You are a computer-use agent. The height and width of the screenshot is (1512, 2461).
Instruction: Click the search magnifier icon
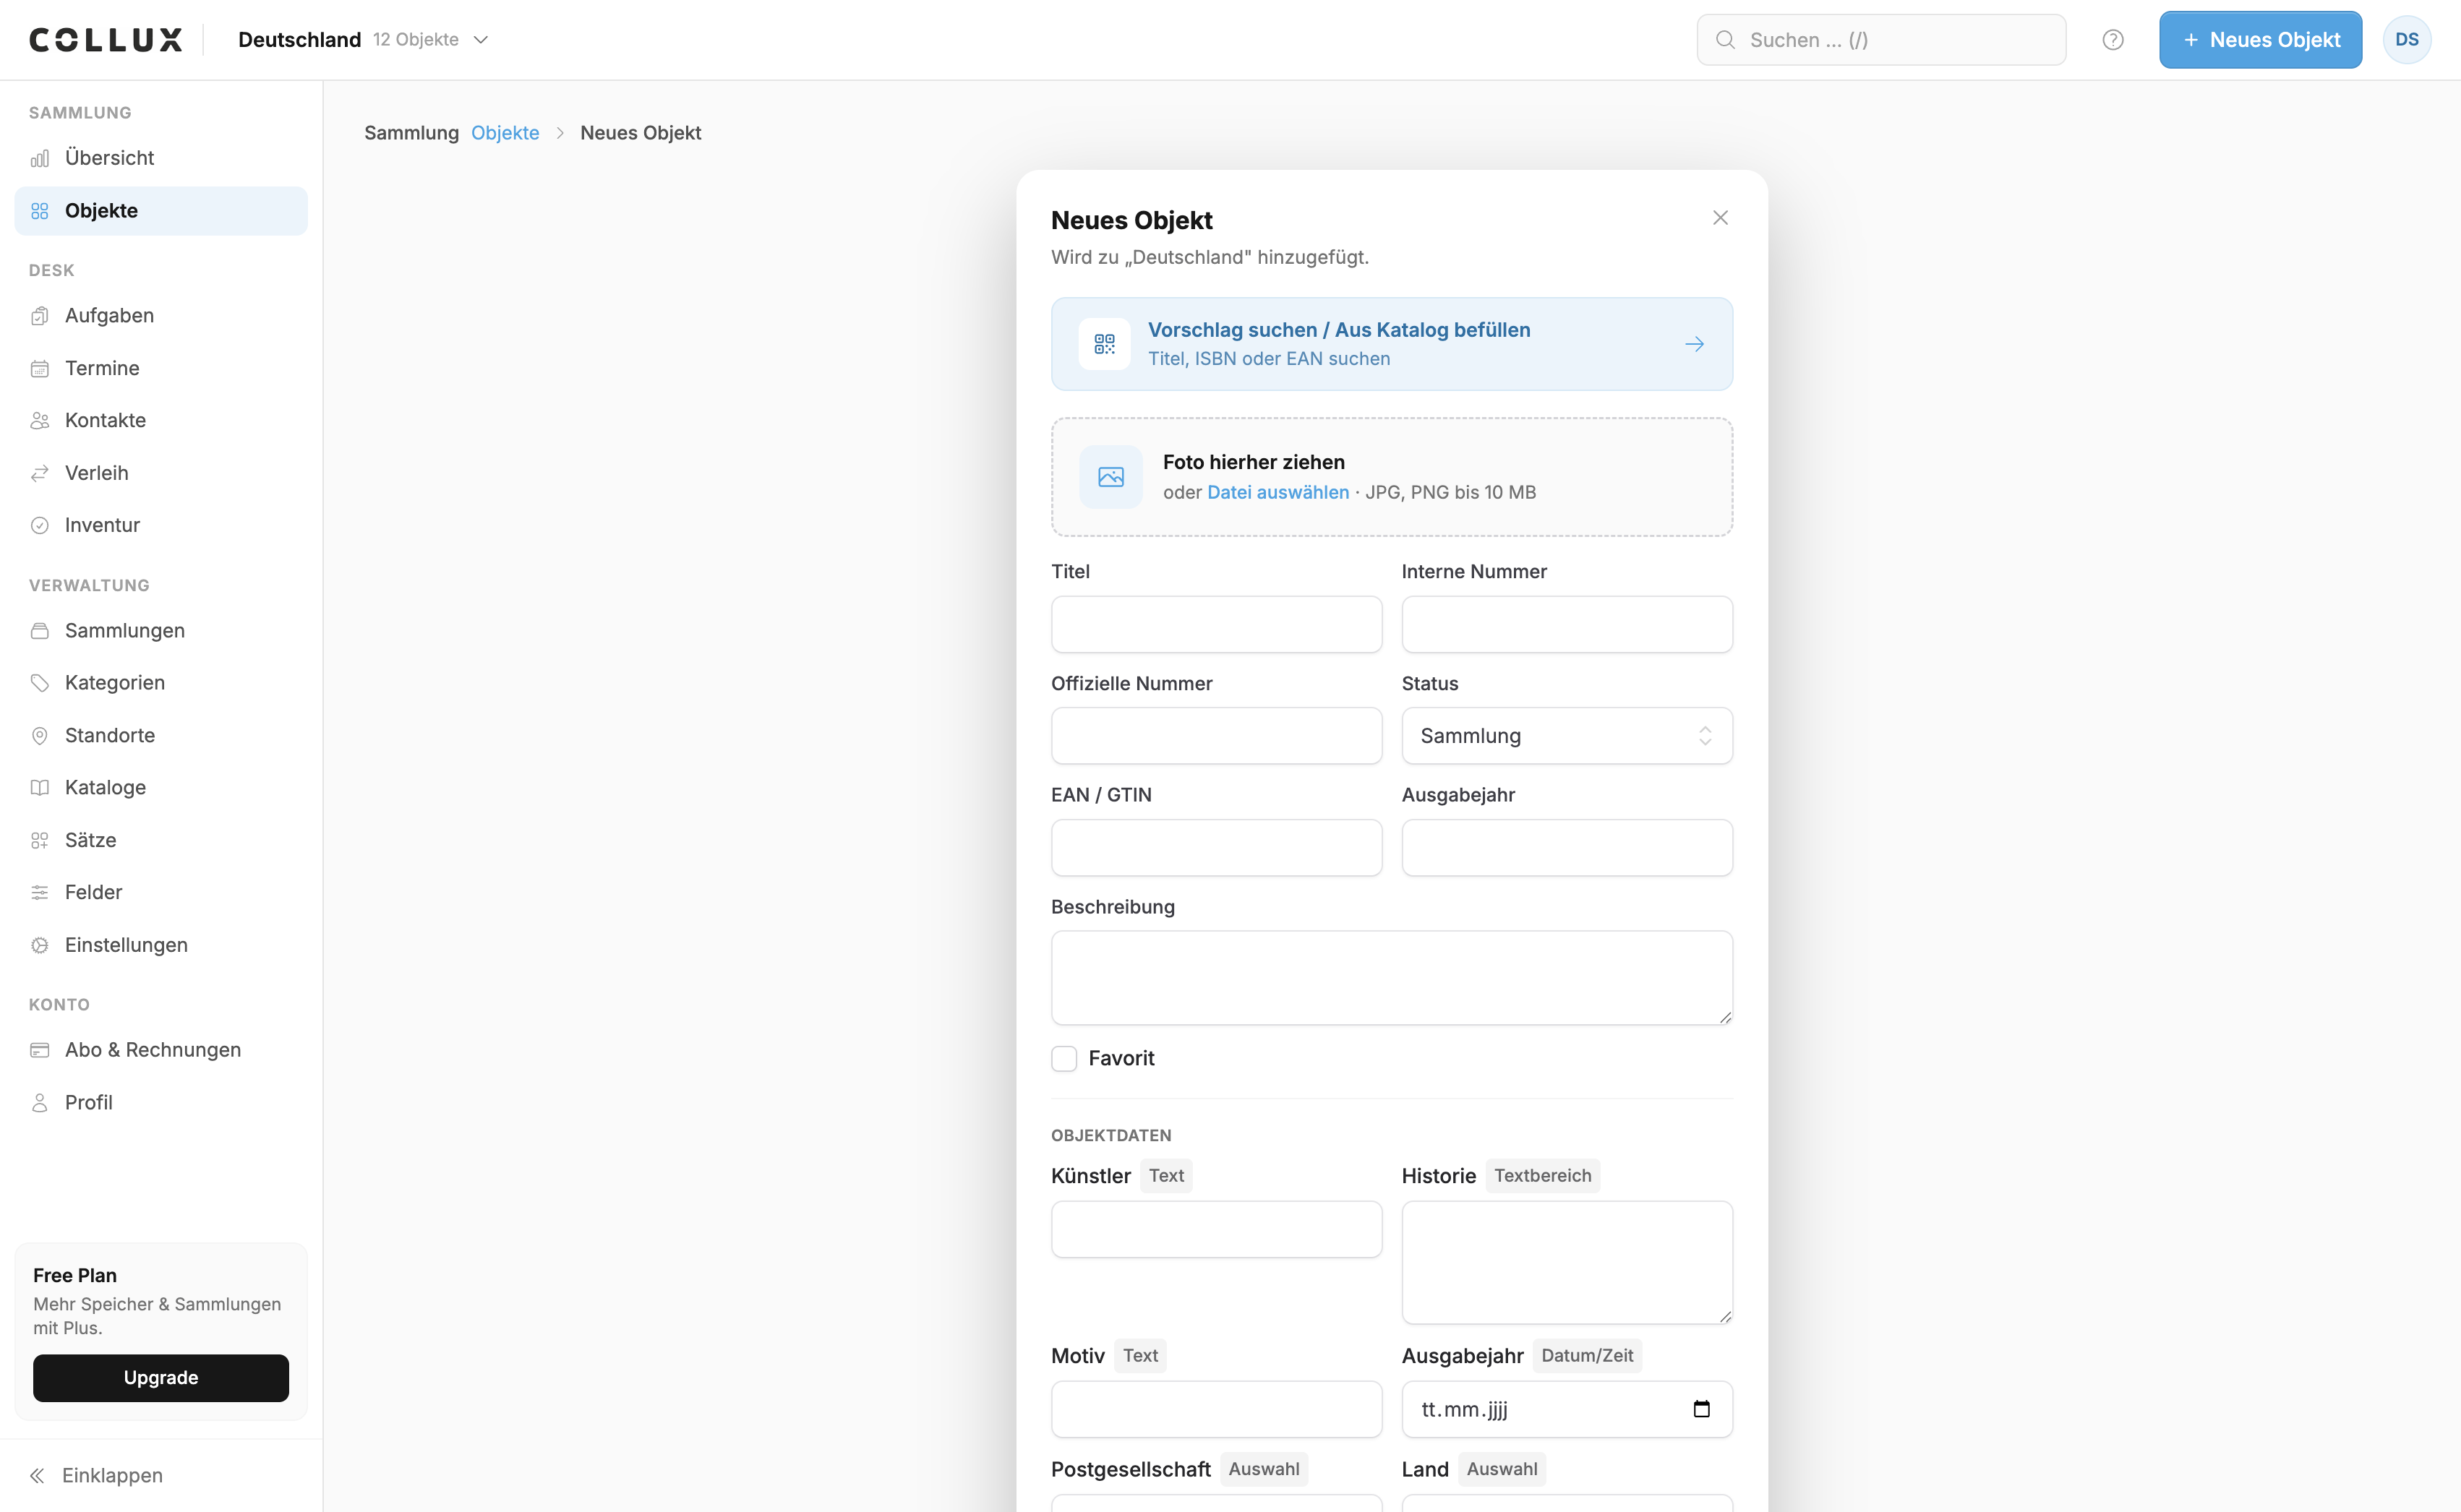(x=1725, y=40)
